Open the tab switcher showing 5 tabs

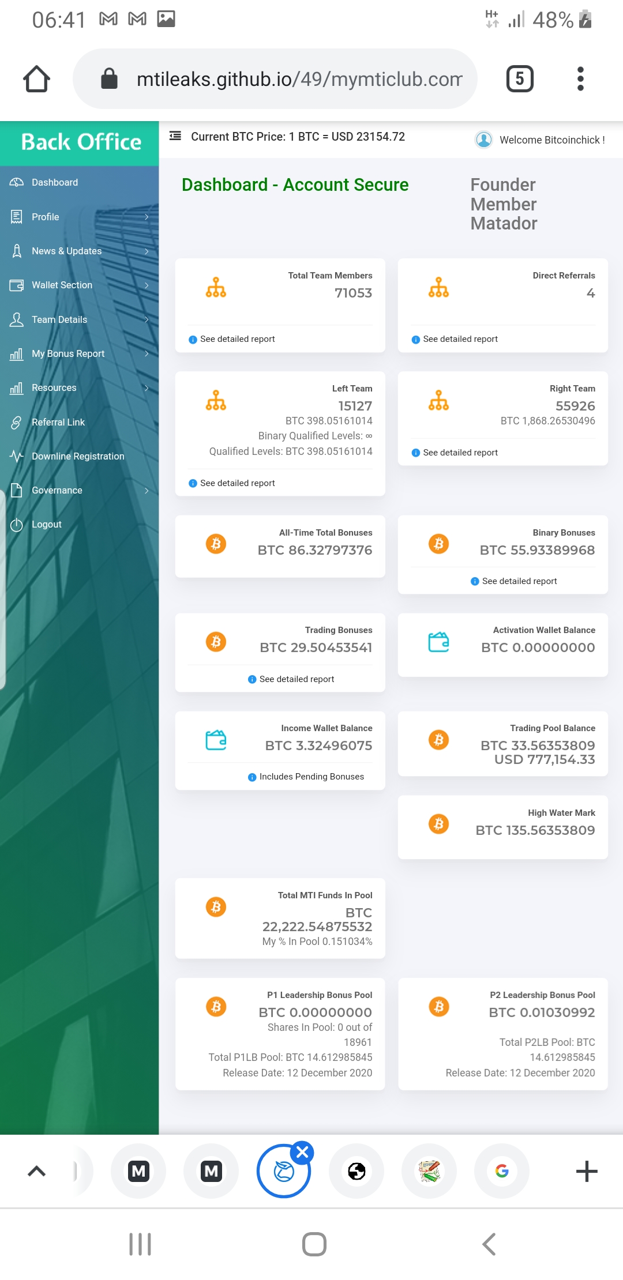[x=519, y=79]
